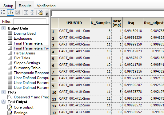The image size is (164, 115).
Task: Open the Plot Titles table
Action: [22, 58]
